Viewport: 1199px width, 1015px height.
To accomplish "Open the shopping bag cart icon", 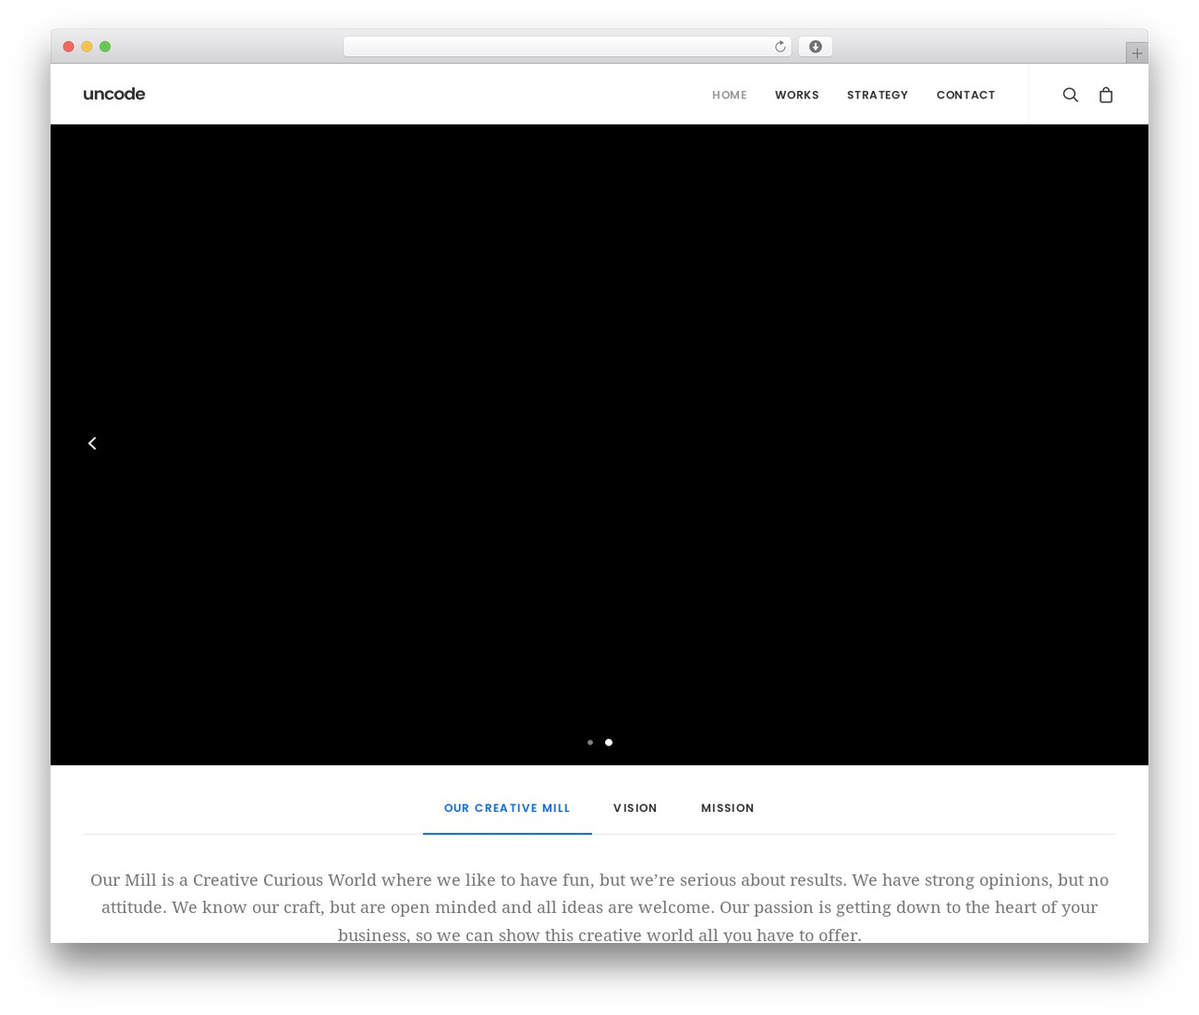I will pyautogui.click(x=1106, y=95).
